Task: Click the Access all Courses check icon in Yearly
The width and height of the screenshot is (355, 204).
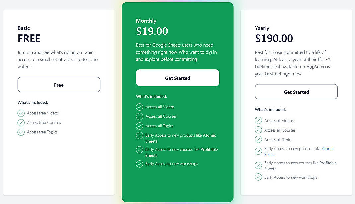Action: 258,130
